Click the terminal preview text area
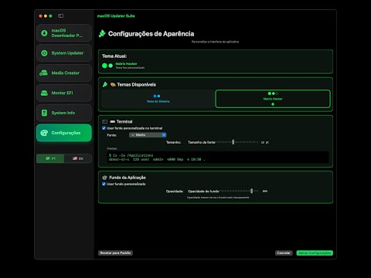Viewport: 371px width, 278px height. pyautogui.click(x=218, y=158)
